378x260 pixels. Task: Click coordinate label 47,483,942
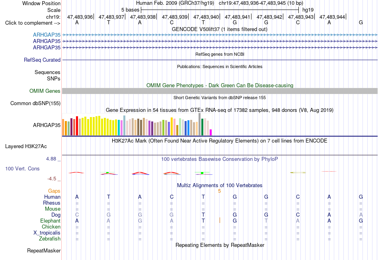269,17
